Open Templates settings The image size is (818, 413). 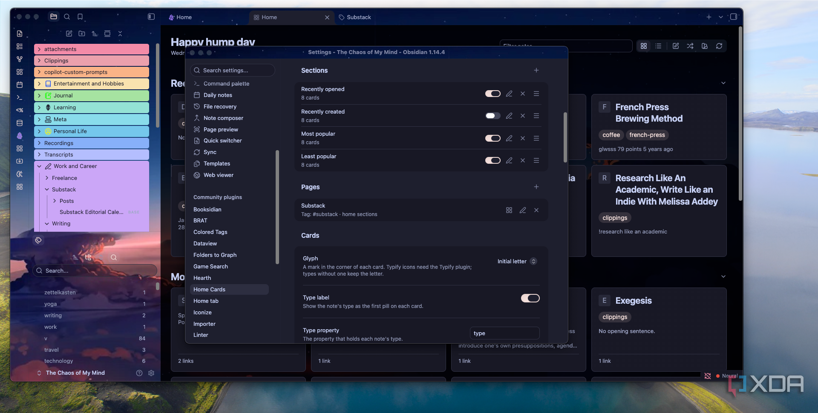(217, 163)
